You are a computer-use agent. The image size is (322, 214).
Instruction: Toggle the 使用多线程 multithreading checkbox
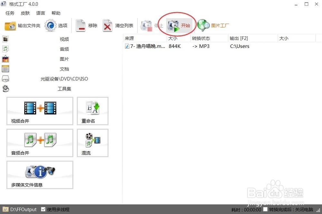pyautogui.click(x=43, y=209)
